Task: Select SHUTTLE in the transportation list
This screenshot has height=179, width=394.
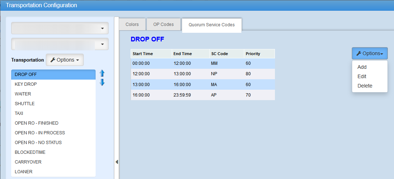Action: [25, 104]
